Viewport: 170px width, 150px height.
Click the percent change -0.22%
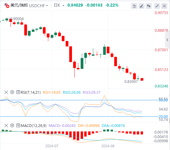click(112, 5)
